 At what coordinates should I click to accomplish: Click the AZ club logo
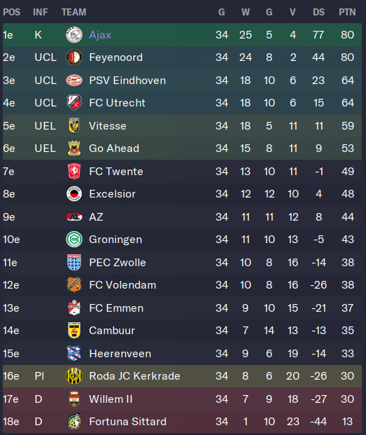coord(74,216)
